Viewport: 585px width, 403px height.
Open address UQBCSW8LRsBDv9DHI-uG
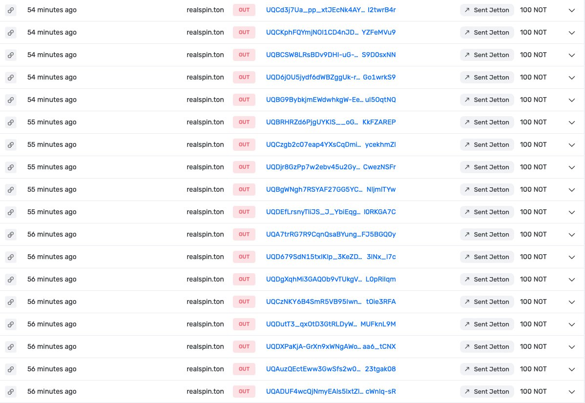pos(331,55)
